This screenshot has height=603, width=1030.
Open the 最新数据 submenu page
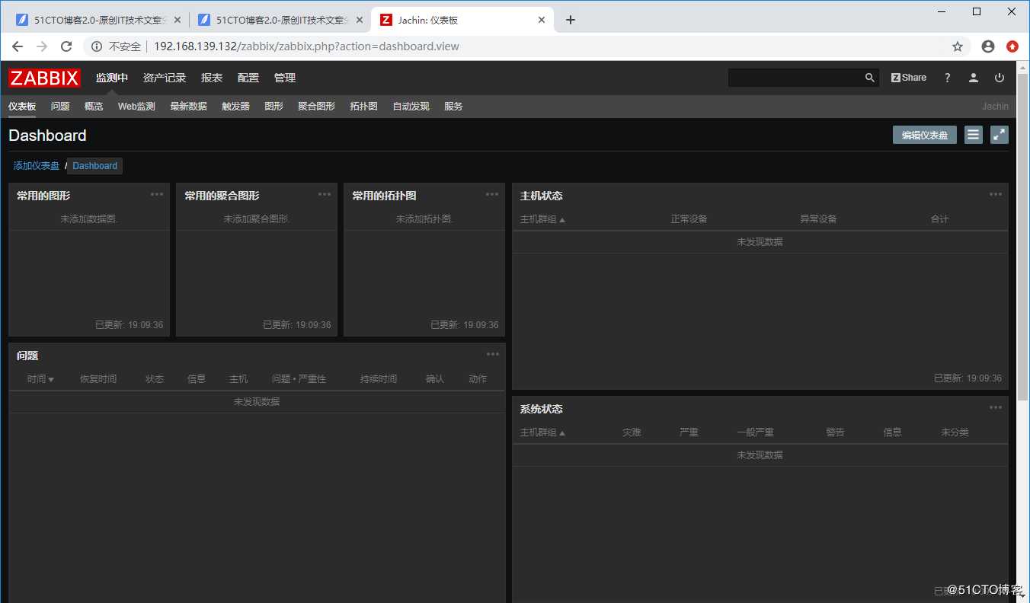click(189, 107)
